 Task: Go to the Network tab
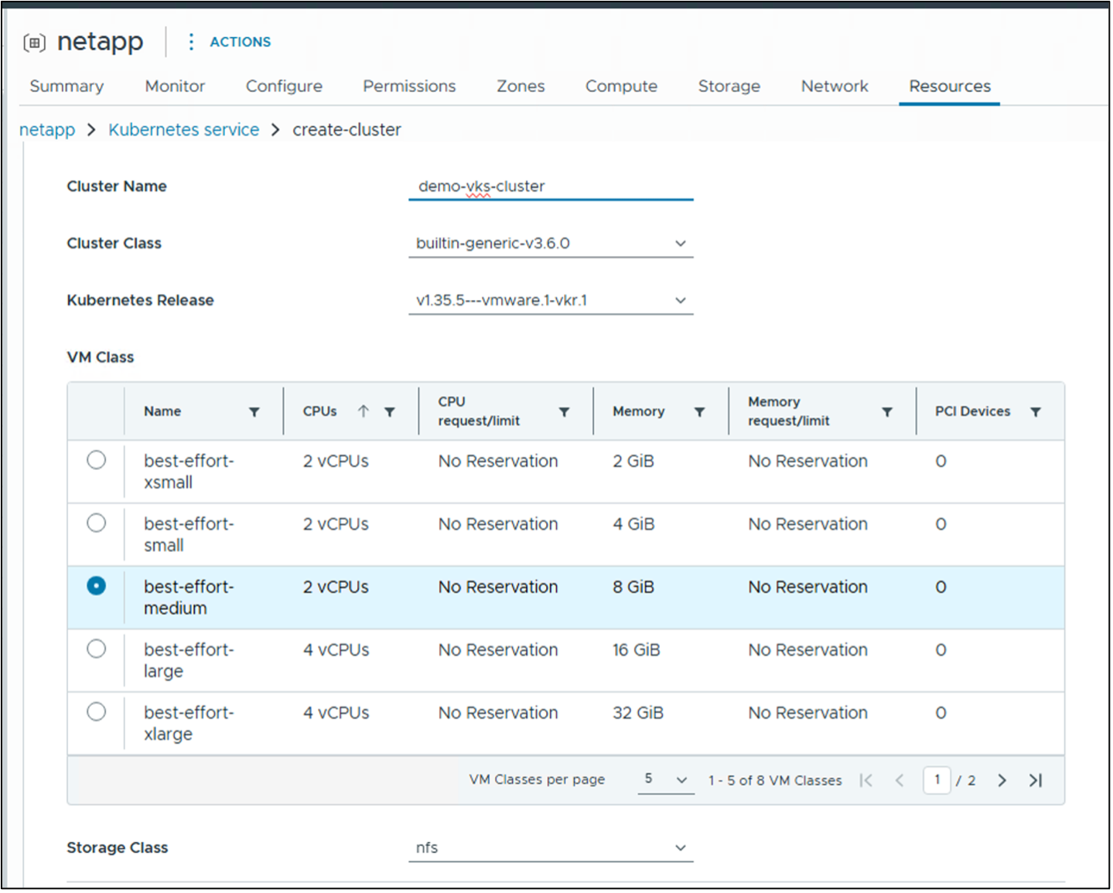(835, 87)
